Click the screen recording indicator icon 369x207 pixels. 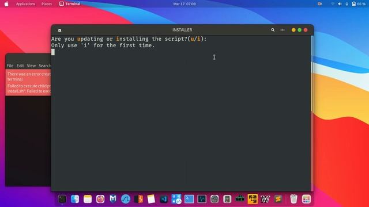click(x=319, y=4)
